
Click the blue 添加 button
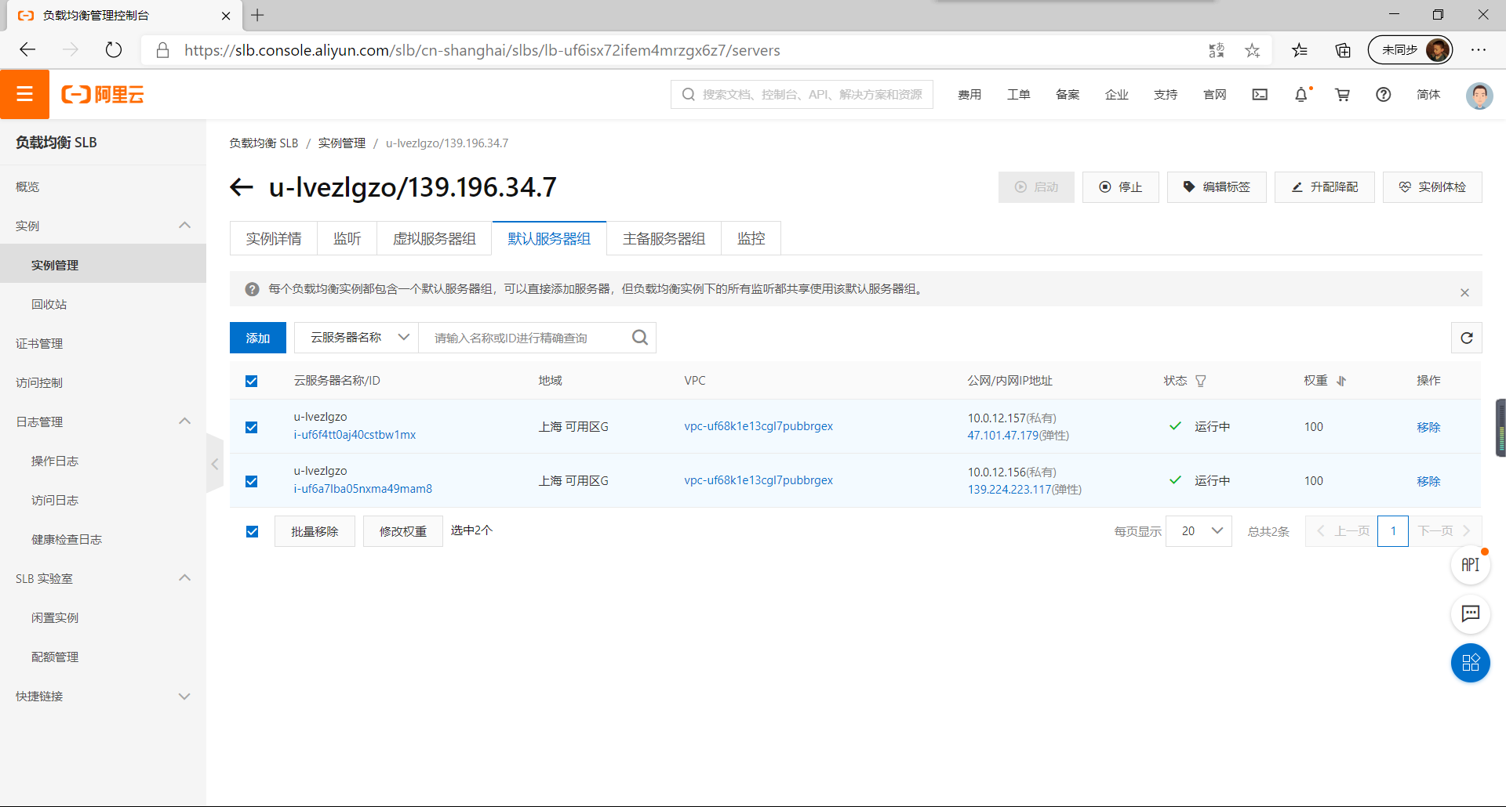point(258,338)
